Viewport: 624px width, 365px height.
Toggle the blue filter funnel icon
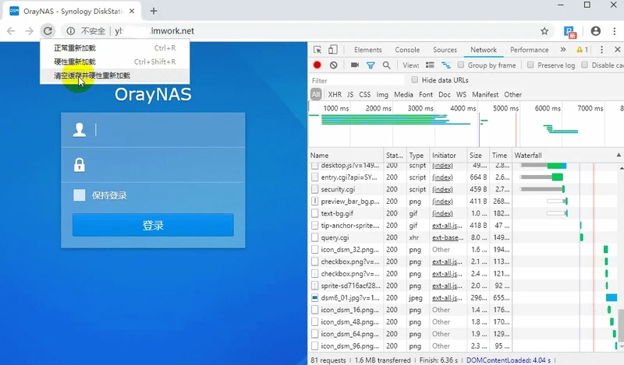tap(370, 65)
